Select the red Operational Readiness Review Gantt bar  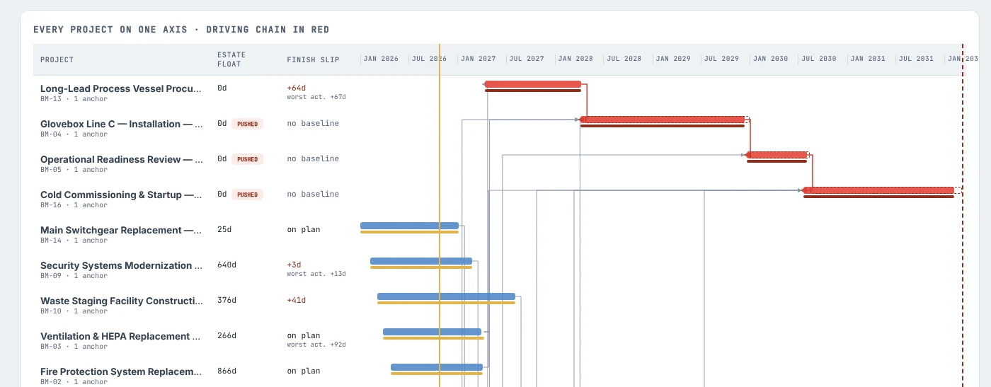(x=777, y=155)
